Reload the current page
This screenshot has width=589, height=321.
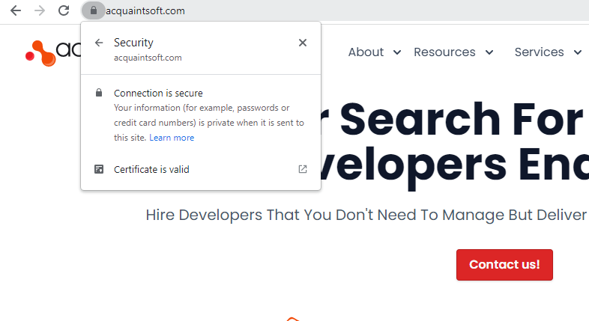(x=64, y=10)
